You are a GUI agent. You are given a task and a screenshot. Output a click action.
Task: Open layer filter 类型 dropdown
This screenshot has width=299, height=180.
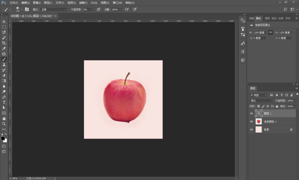pos(258,95)
